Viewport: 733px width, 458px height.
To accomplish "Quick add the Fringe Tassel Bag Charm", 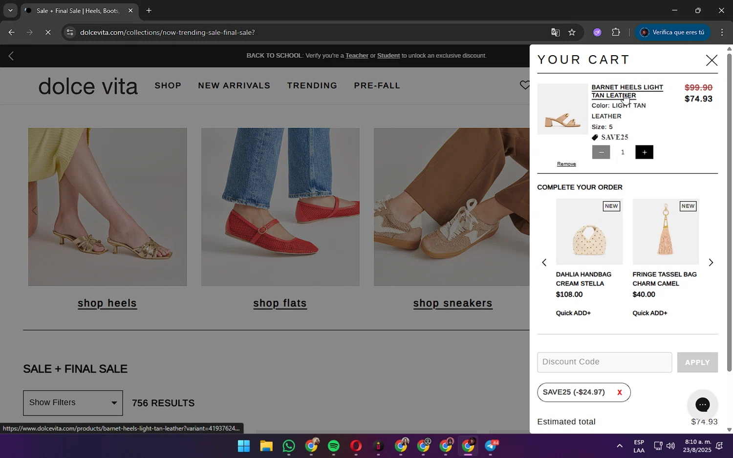I will (650, 313).
